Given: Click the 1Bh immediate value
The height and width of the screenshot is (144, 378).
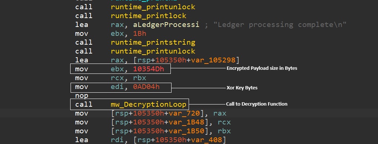Looking at the screenshot, I should (x=140, y=34).
